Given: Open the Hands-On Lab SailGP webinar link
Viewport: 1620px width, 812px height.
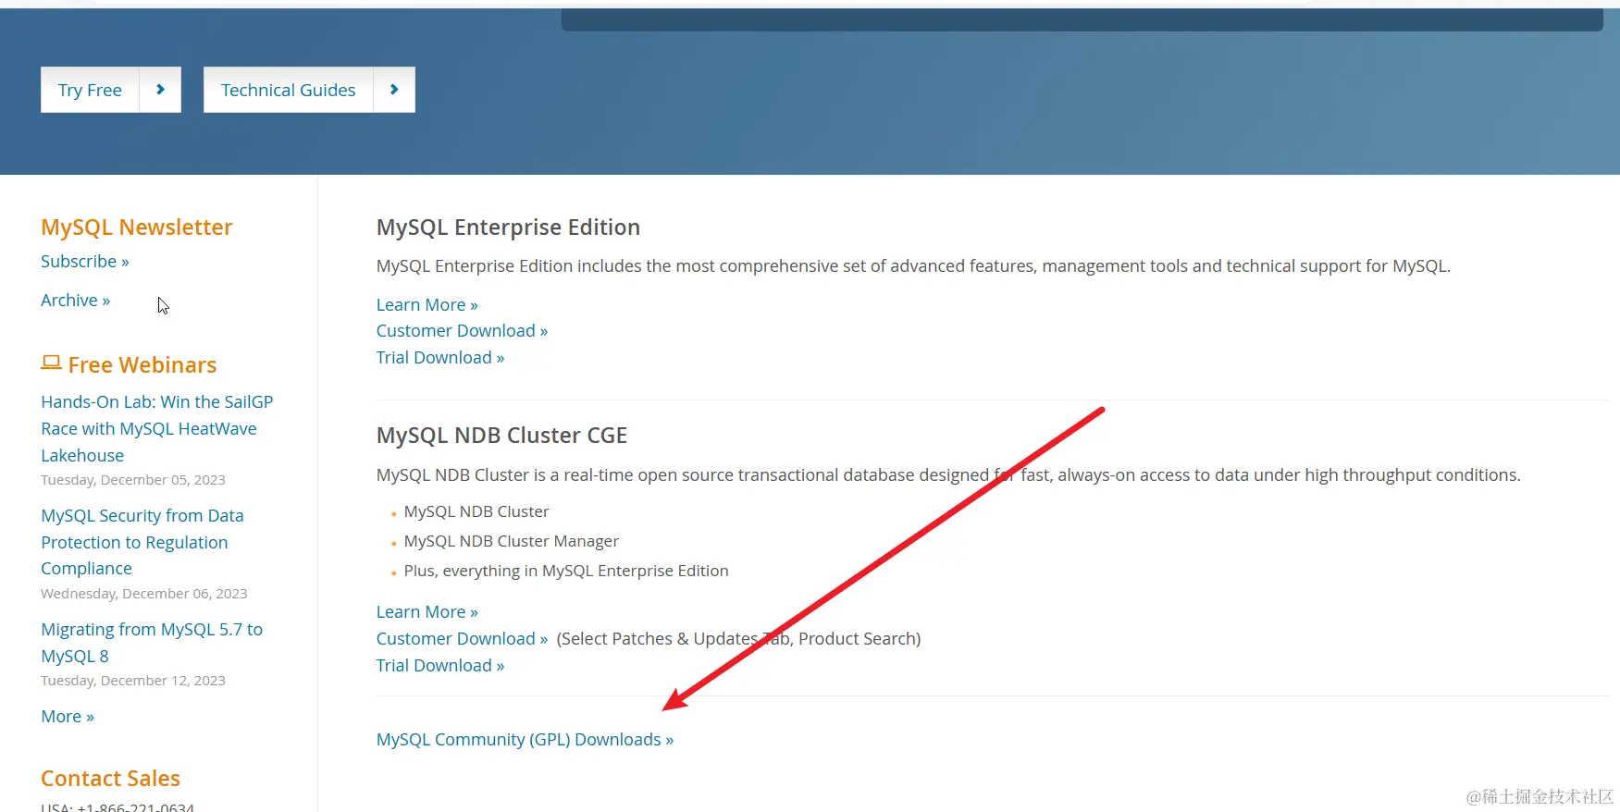Looking at the screenshot, I should pos(157,428).
